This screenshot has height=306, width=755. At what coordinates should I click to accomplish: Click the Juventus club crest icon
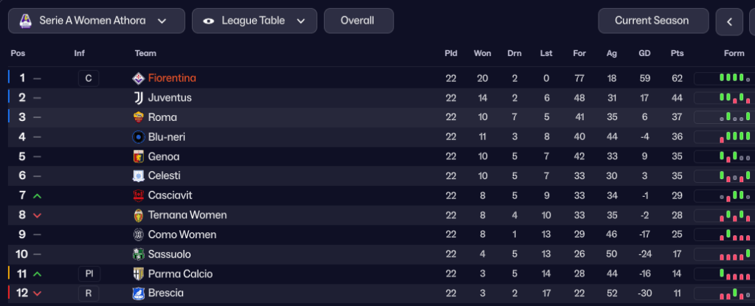(138, 98)
